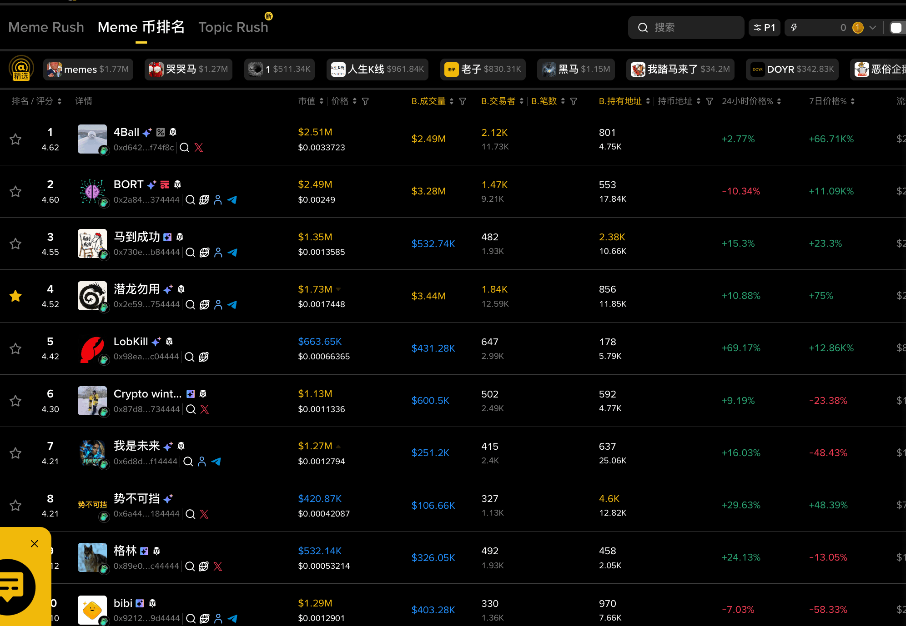Screen dimensions: 906x626
Task: Click search icon next to 马到成功 address
Action: pyautogui.click(x=191, y=253)
